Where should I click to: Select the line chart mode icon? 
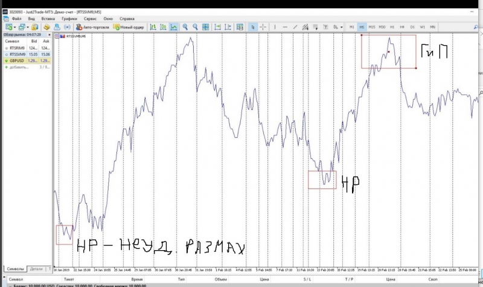point(174,27)
